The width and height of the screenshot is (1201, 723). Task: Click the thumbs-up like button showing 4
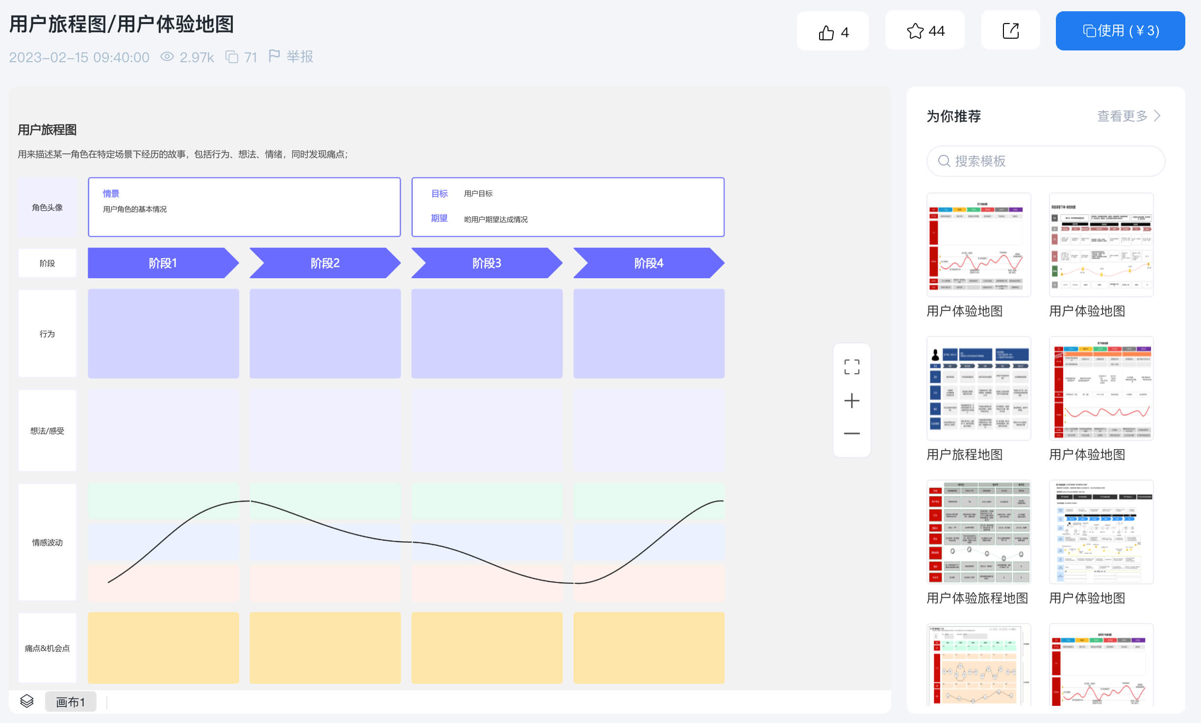[832, 31]
